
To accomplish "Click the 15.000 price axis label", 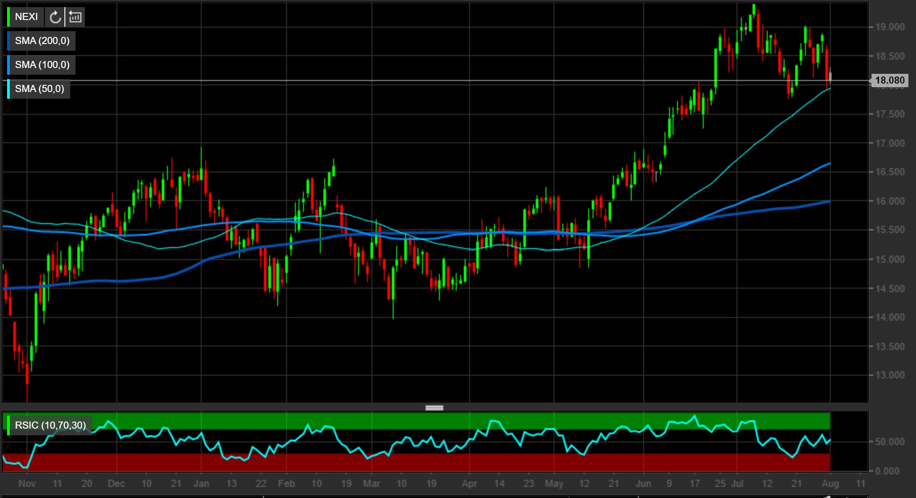I will [890, 259].
